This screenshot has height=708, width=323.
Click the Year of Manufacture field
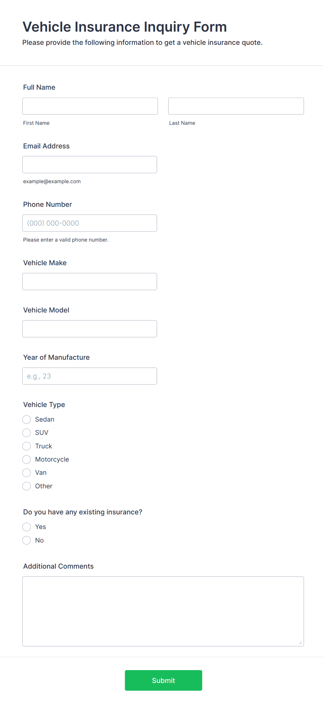[90, 376]
